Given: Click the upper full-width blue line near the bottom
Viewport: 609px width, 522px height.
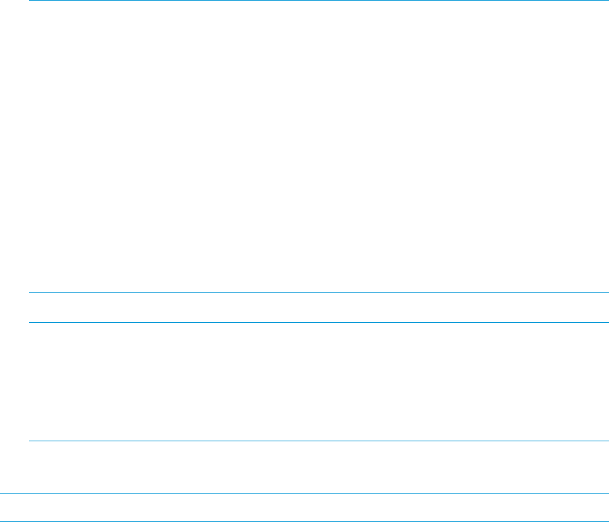Looking at the screenshot, I should click(304, 493).
